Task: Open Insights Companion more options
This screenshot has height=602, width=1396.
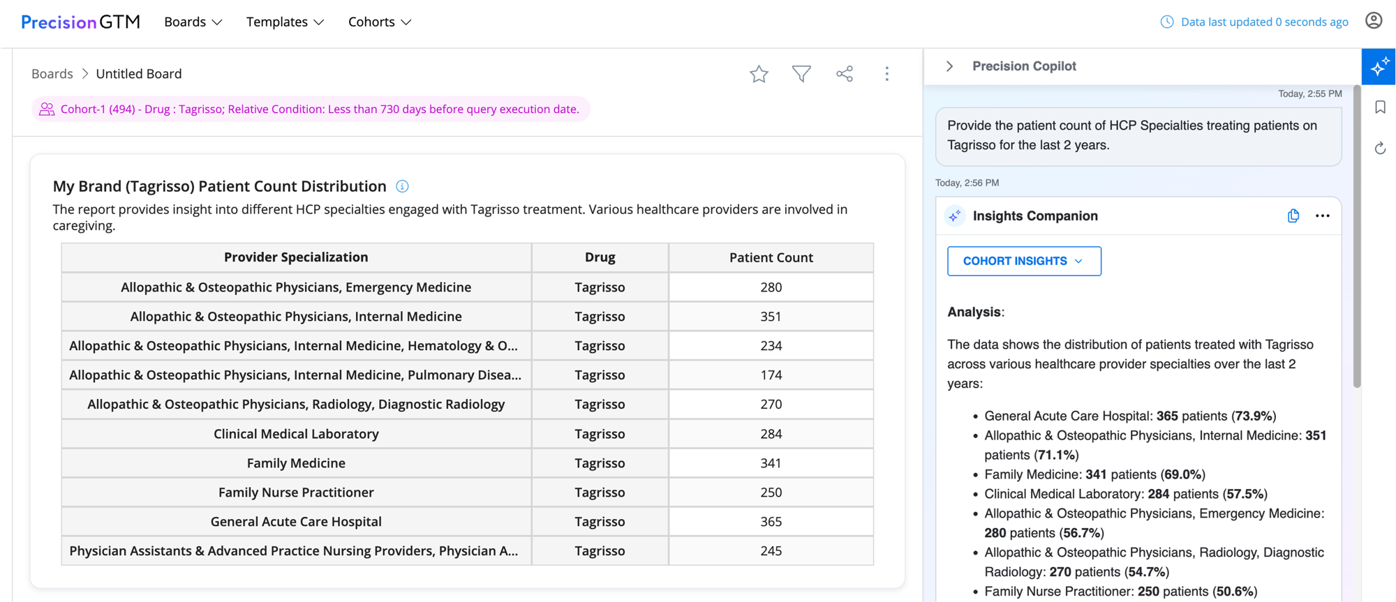Action: (x=1323, y=216)
